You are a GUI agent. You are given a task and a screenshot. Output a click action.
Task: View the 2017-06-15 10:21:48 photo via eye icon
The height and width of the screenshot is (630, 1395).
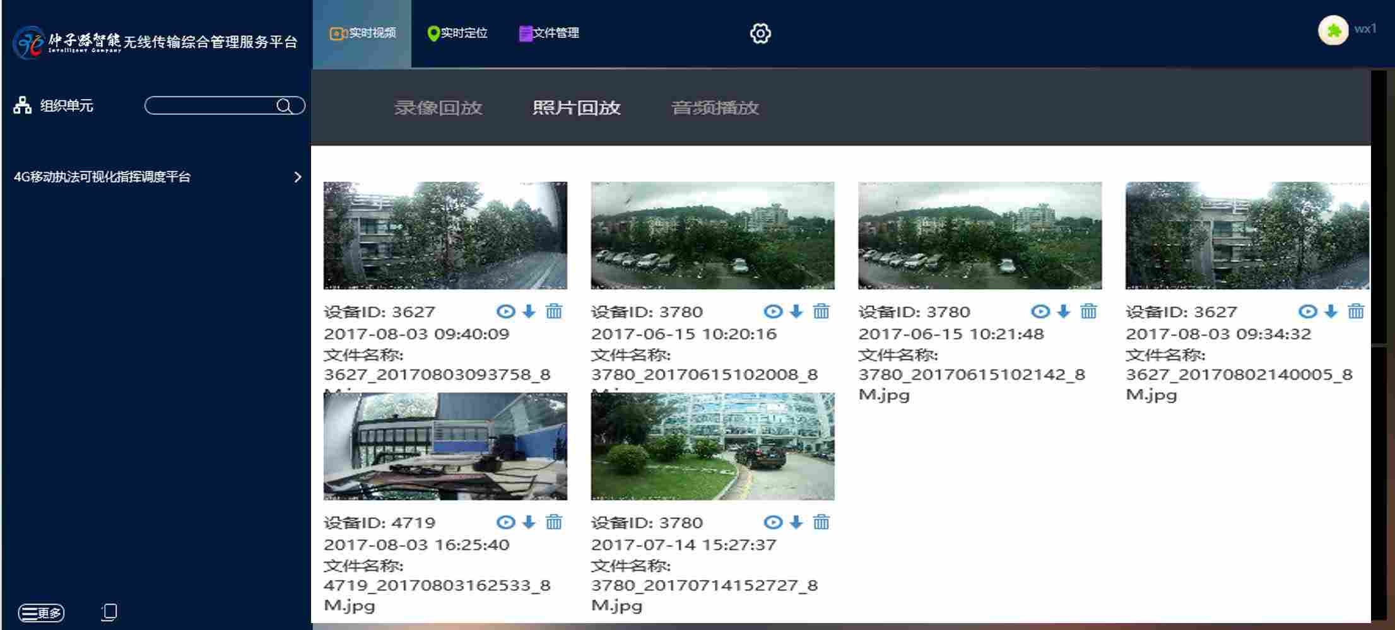tap(1040, 311)
